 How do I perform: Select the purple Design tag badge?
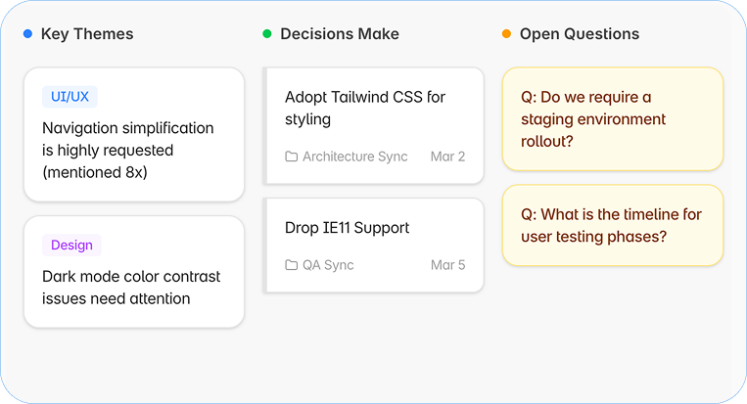71,246
